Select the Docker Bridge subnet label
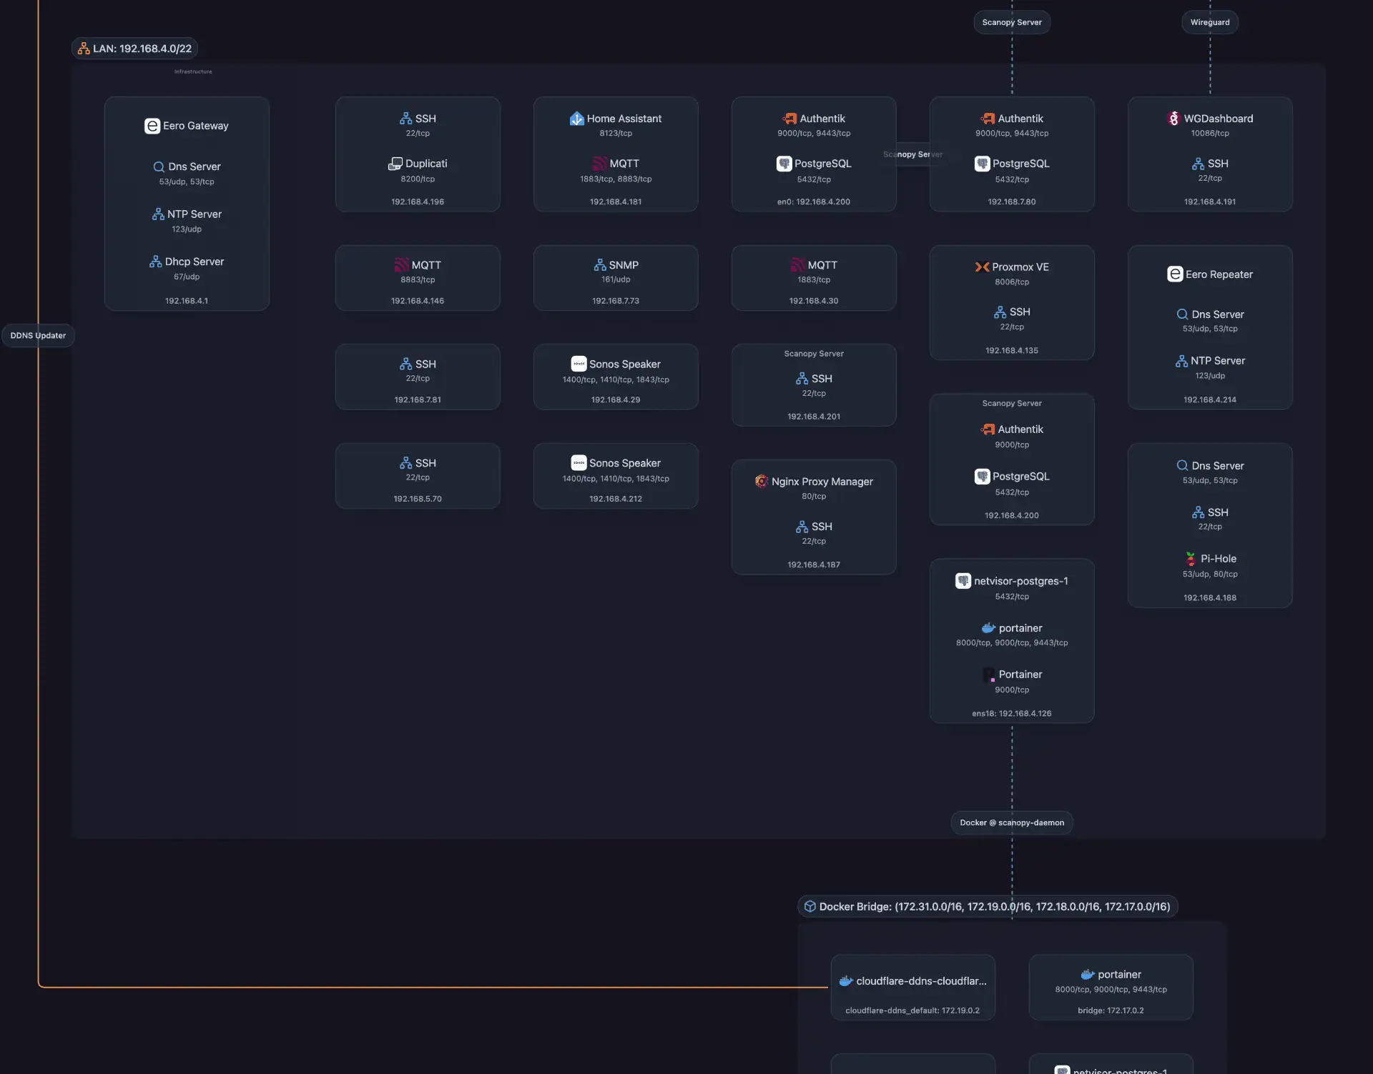This screenshot has height=1074, width=1373. pyautogui.click(x=988, y=906)
